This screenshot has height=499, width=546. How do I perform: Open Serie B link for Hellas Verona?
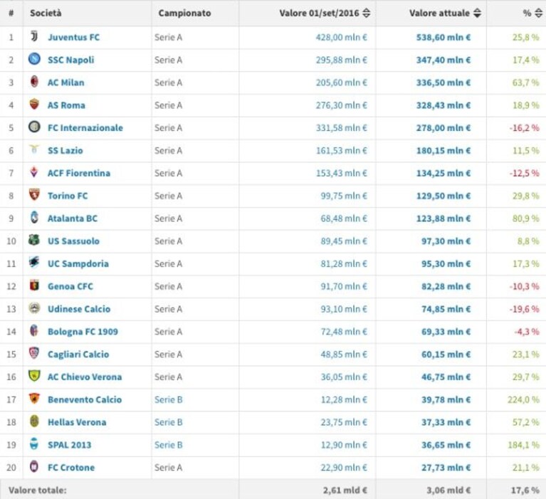169,422
